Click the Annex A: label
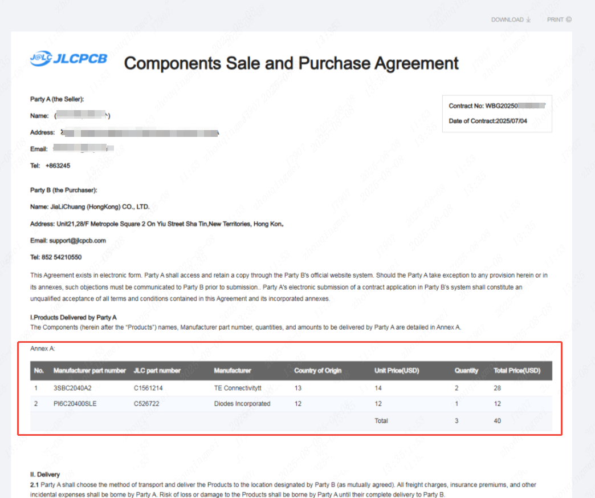This screenshot has width=595, height=498. (43, 349)
